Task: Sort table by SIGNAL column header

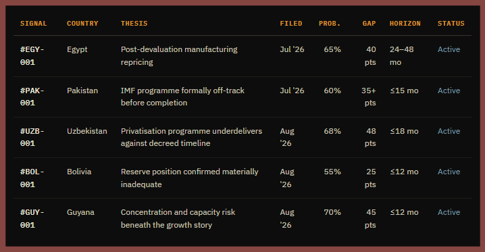Action: 33,24
